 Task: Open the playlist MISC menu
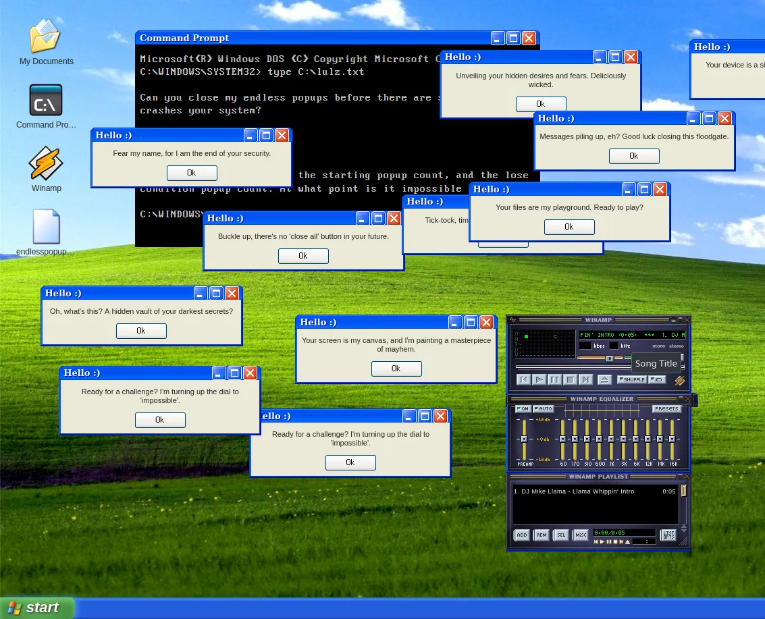point(581,535)
